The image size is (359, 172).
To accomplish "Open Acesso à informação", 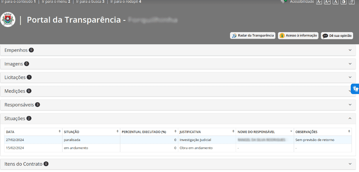I will pos(298,36).
